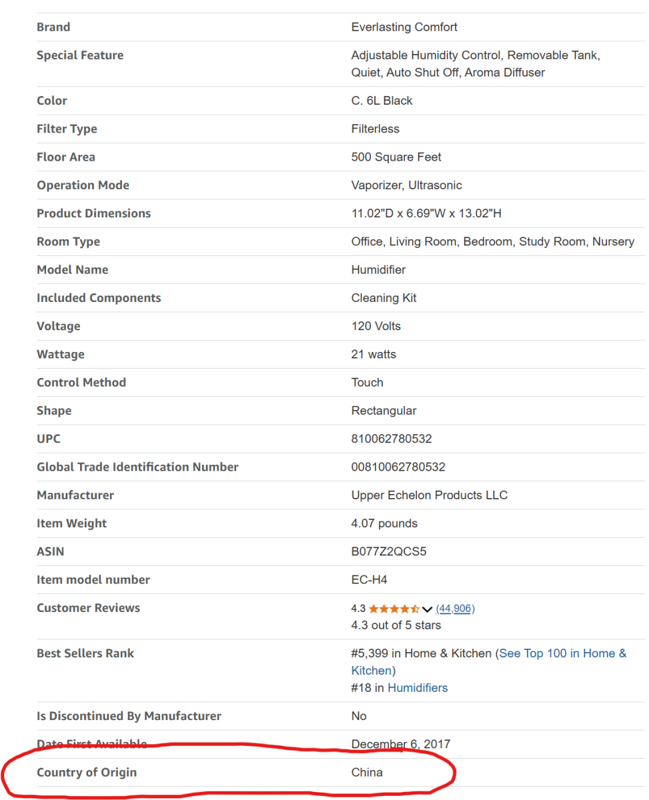Open See Top 100 in Home & Kitchen
649x800 pixels.
(562, 653)
